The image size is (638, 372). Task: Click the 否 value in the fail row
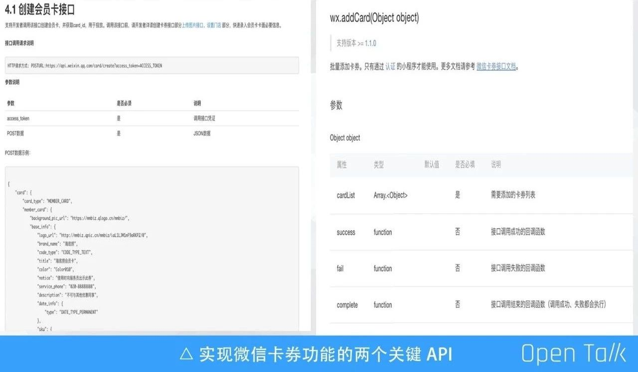pos(458,269)
